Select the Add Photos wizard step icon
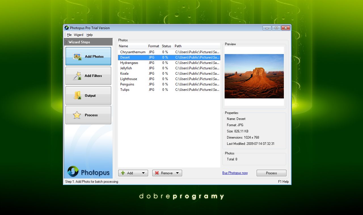This screenshot has width=363, height=215. 77,57
